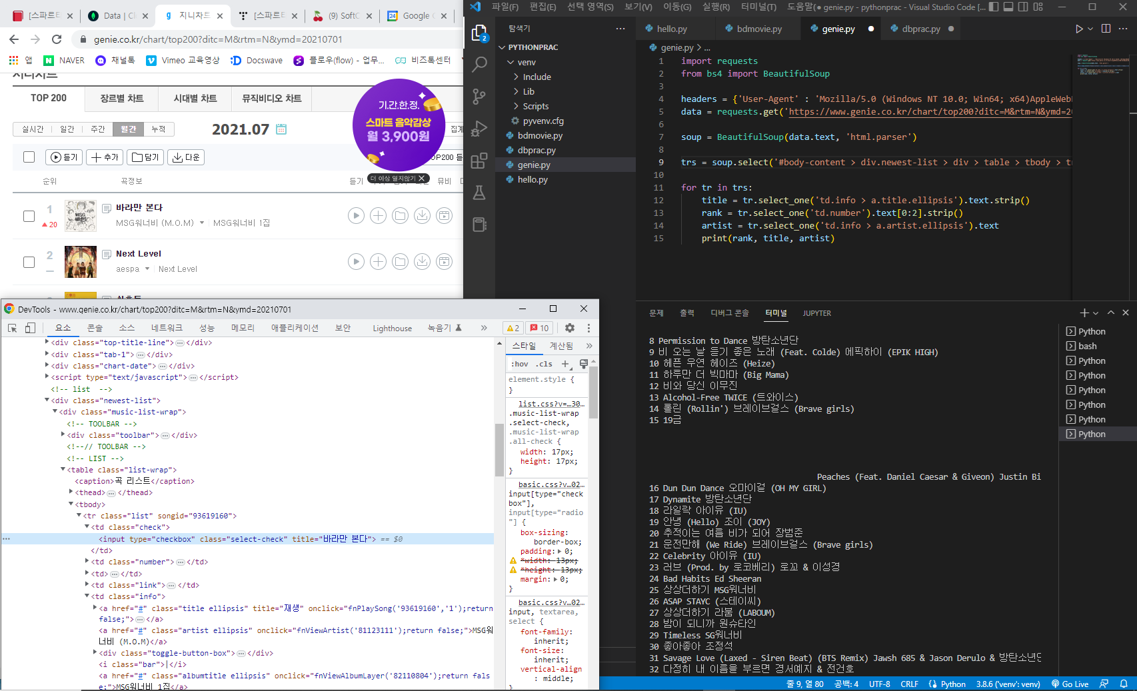Open the Explorer view in VS Code
Viewport: 1137px width, 691px height.
click(x=479, y=33)
